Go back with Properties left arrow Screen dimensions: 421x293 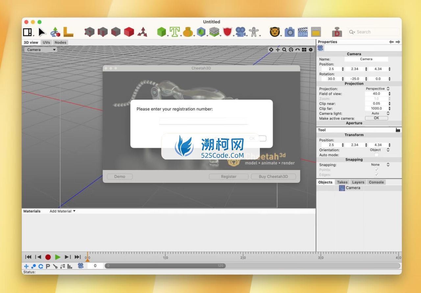point(391,42)
